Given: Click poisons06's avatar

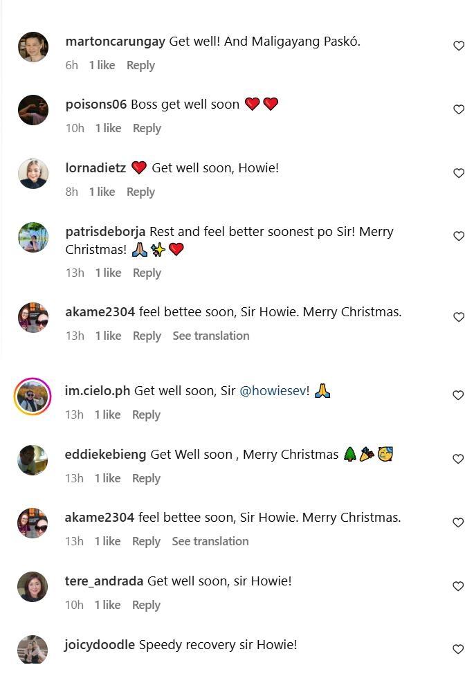Looking at the screenshot, I should (33, 110).
